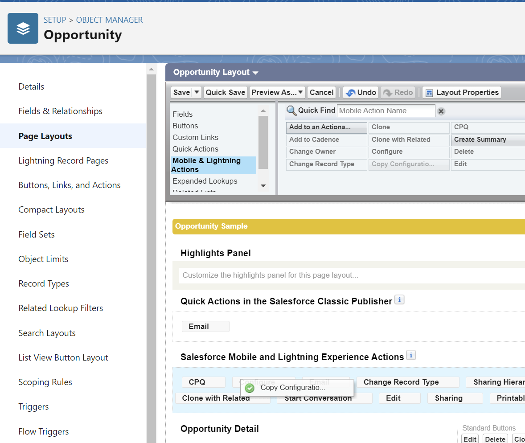Clear the Quick Find search box
Screen dimensions: 525x443
click(441, 111)
